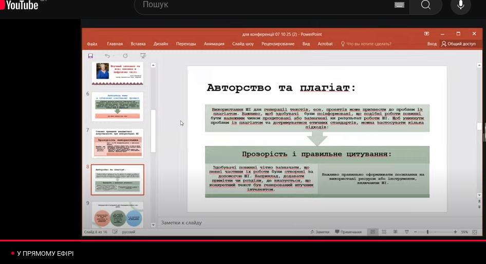Click ribbon display options icon in title bar

tap(426, 34)
